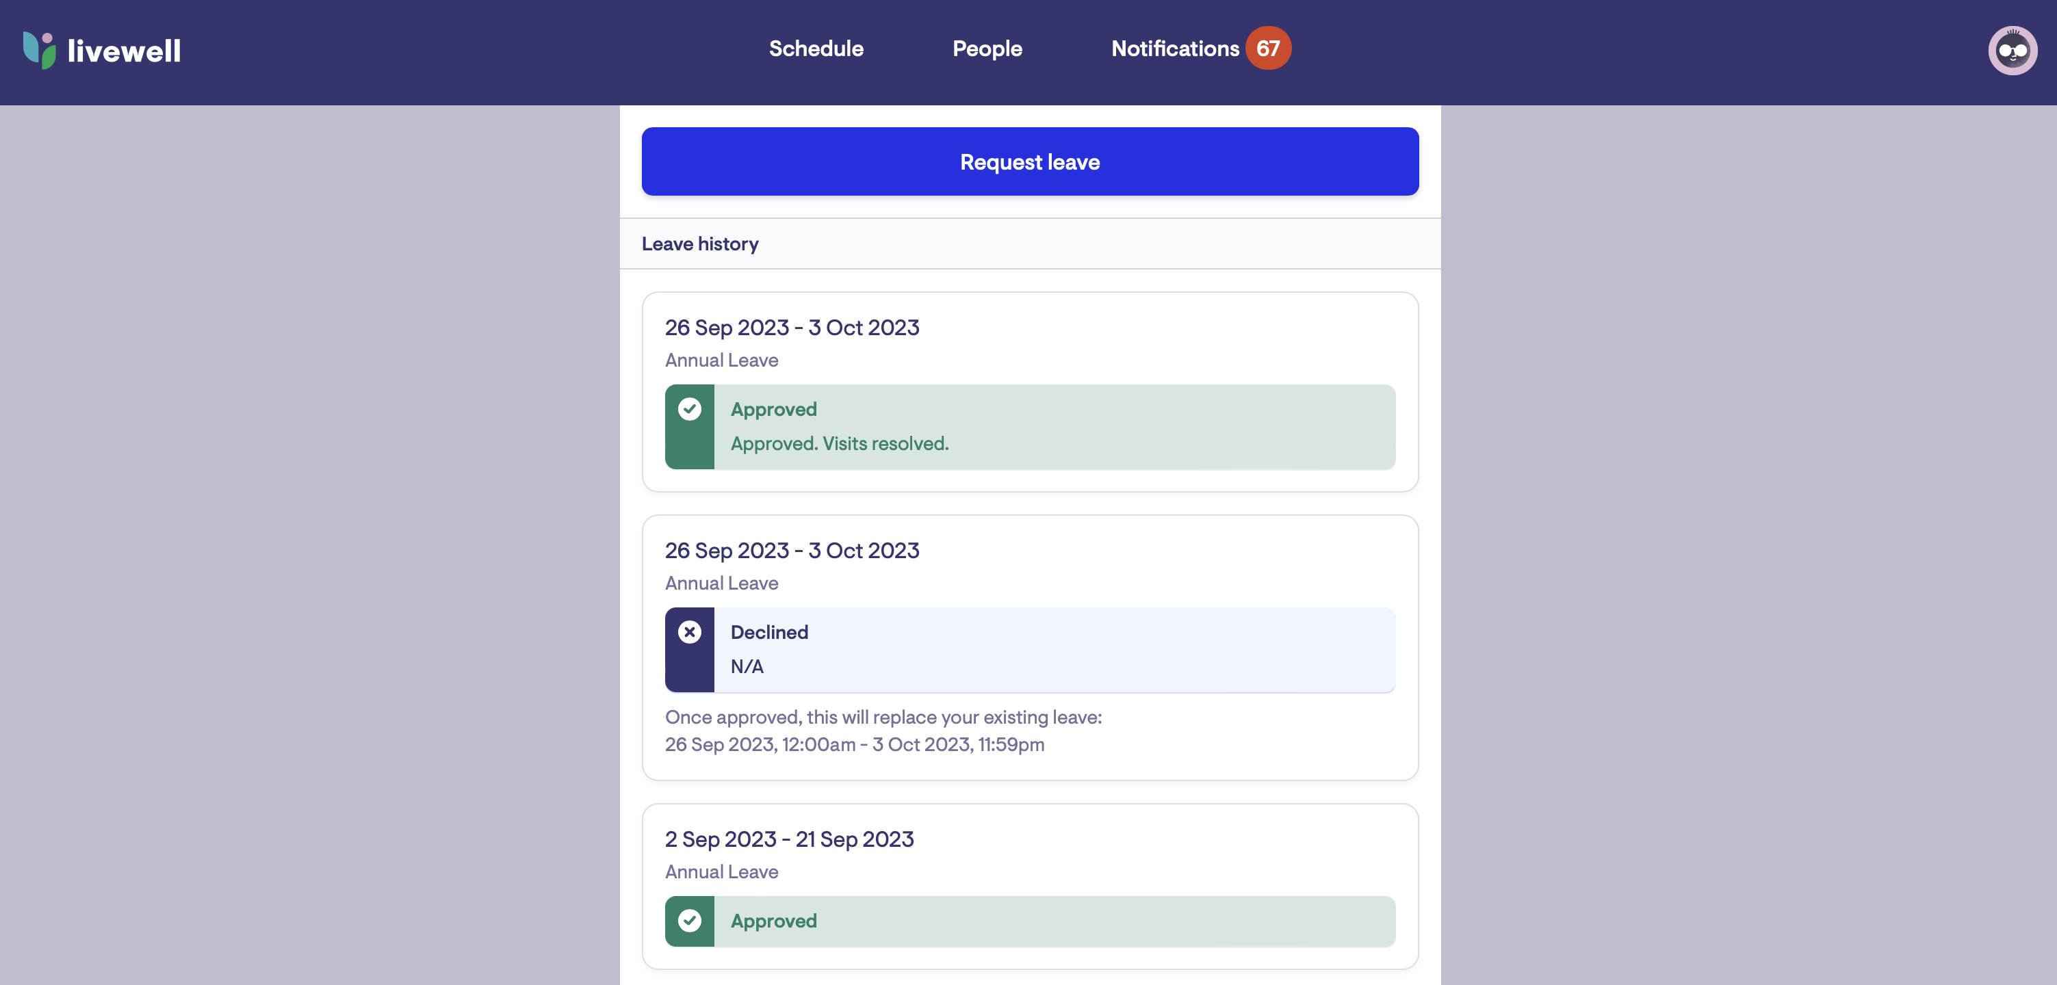Click the second 26 Sep – 3 Oct leave heading

[x=791, y=550]
